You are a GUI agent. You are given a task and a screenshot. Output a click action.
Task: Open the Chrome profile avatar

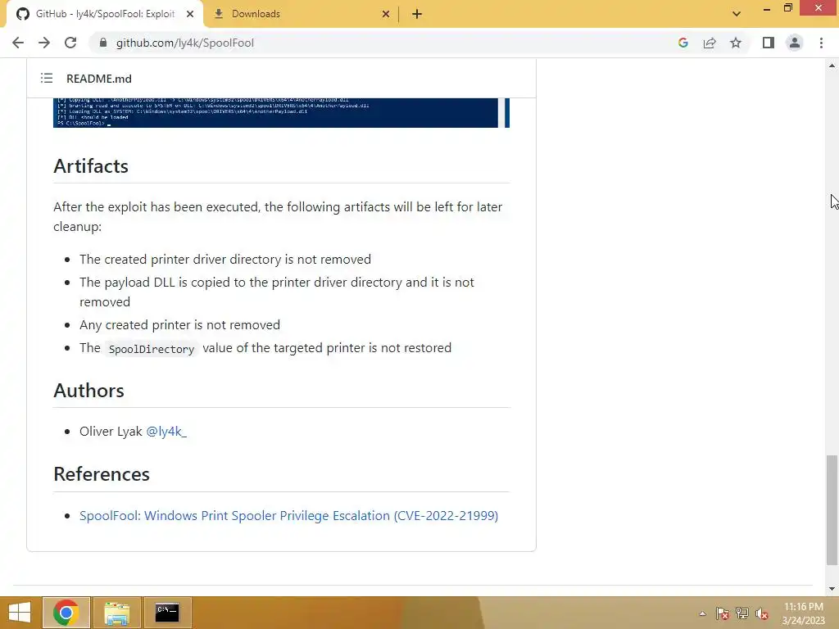pos(795,43)
